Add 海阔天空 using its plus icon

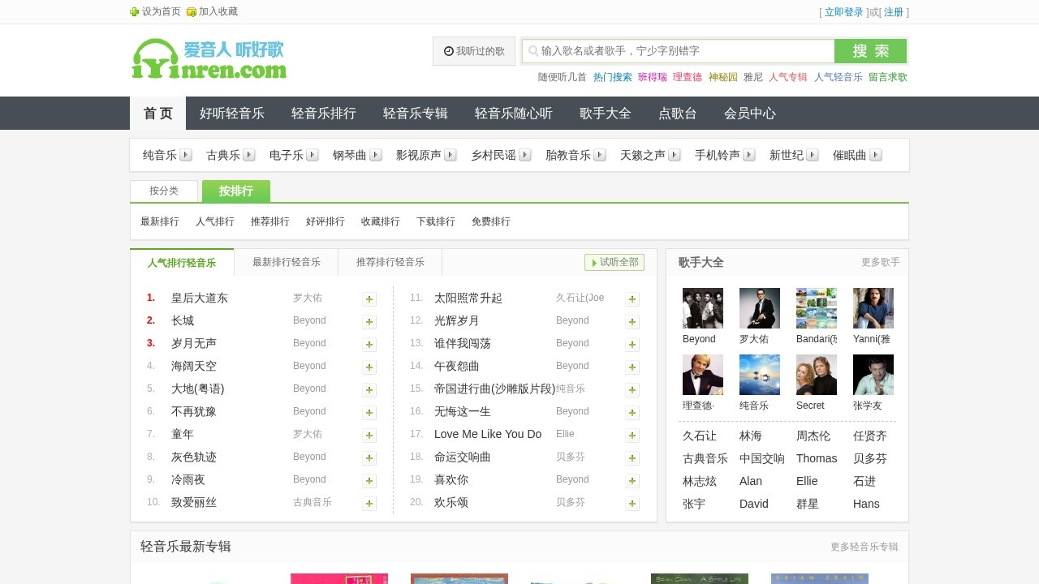pyautogui.click(x=369, y=367)
